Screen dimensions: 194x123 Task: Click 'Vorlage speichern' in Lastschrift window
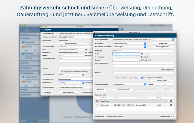(68, 92)
